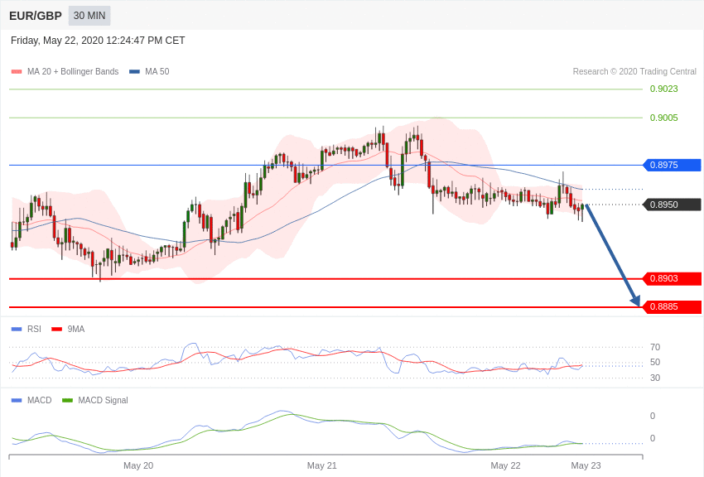The image size is (704, 477).
Task: Click the RSI 50 axis value
Action: coord(655,362)
